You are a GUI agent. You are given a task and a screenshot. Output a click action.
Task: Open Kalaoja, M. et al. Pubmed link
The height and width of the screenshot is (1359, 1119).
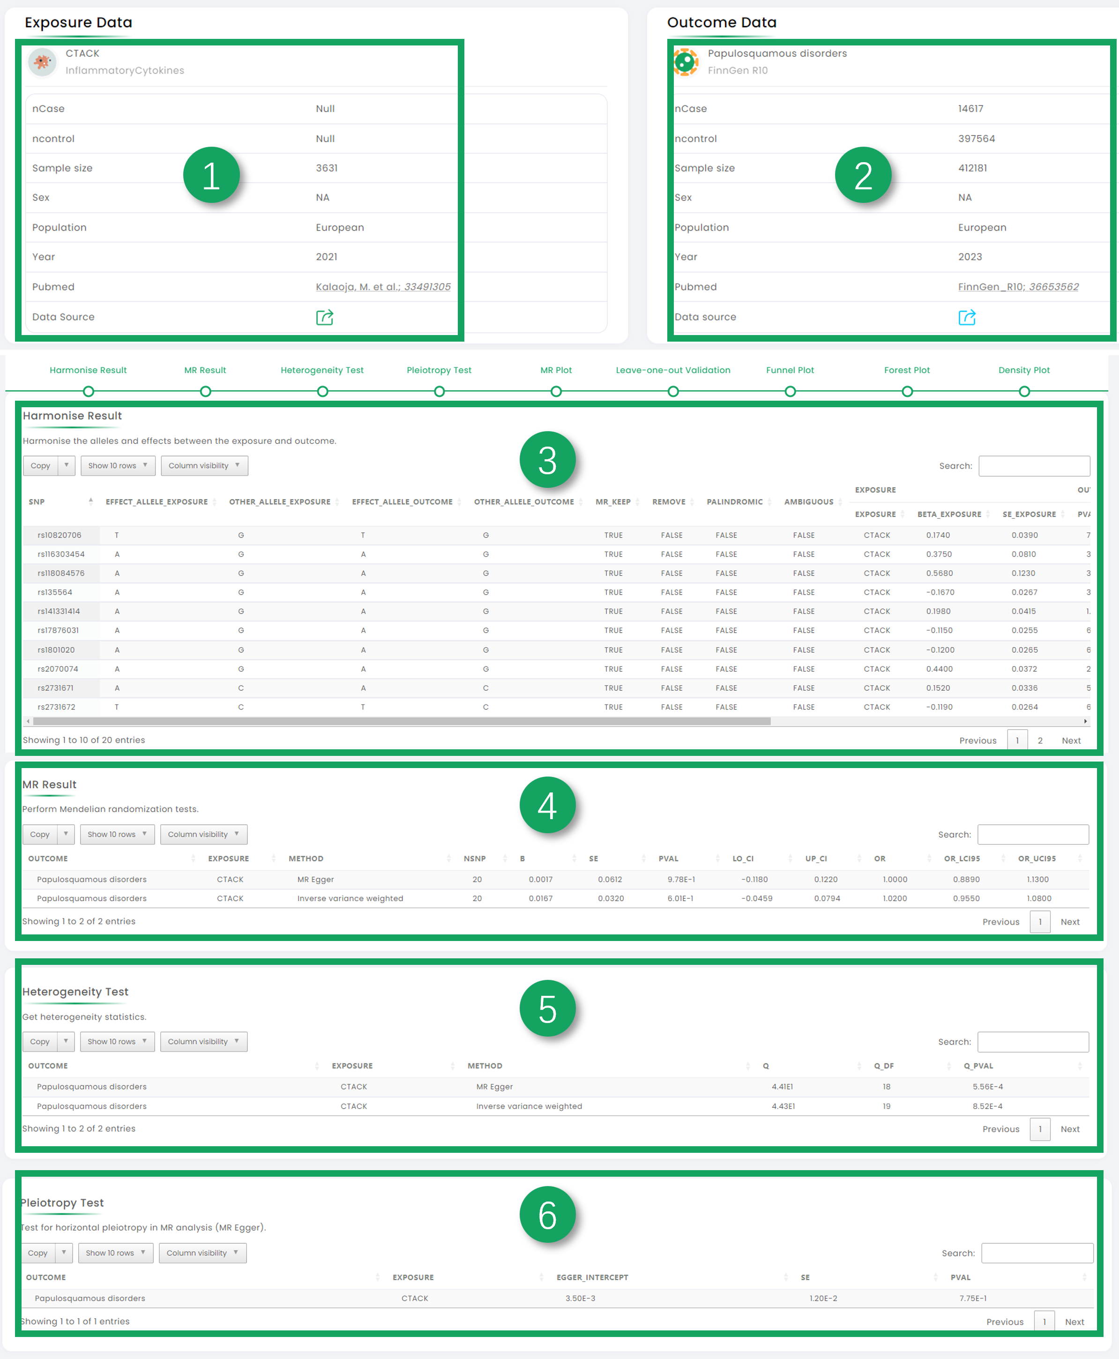[x=383, y=287]
